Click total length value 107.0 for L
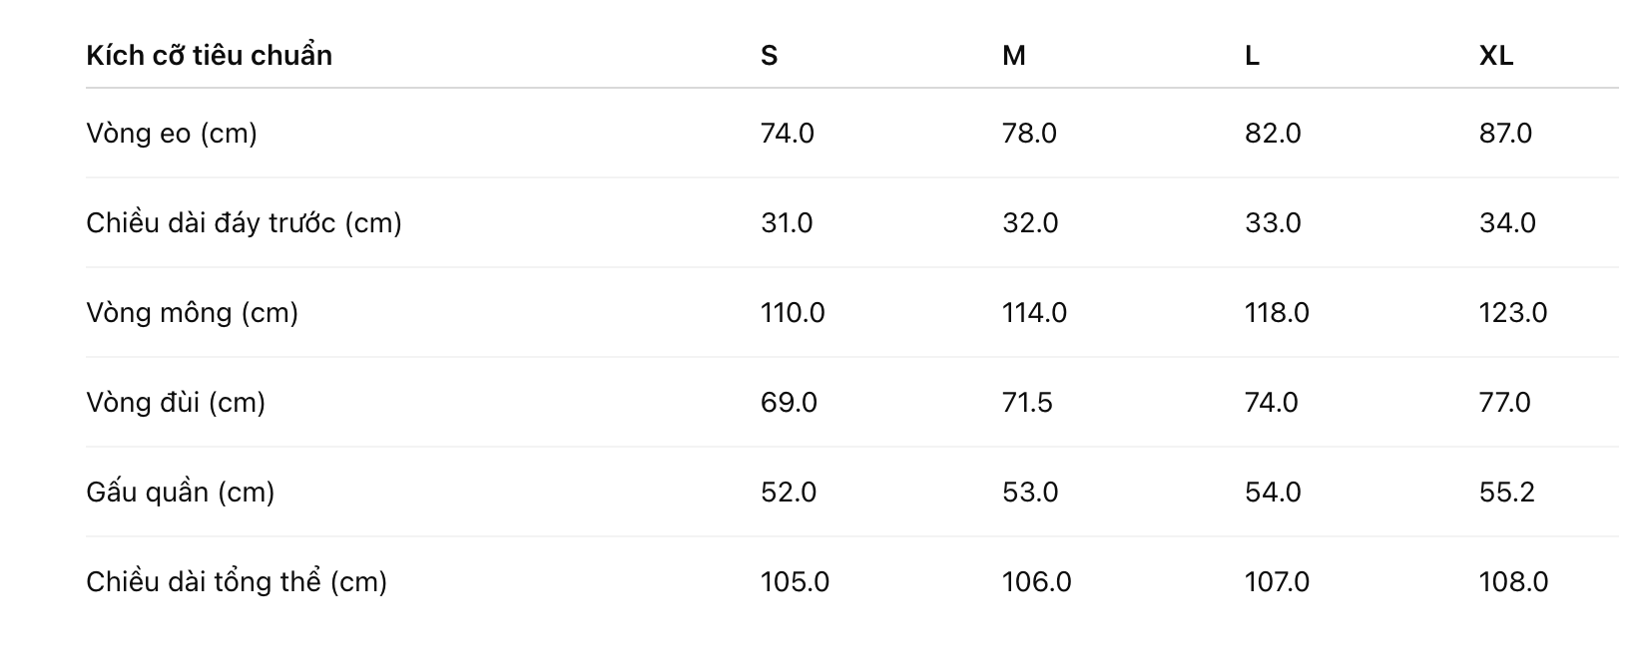The width and height of the screenshot is (1639, 668). pos(1277,582)
